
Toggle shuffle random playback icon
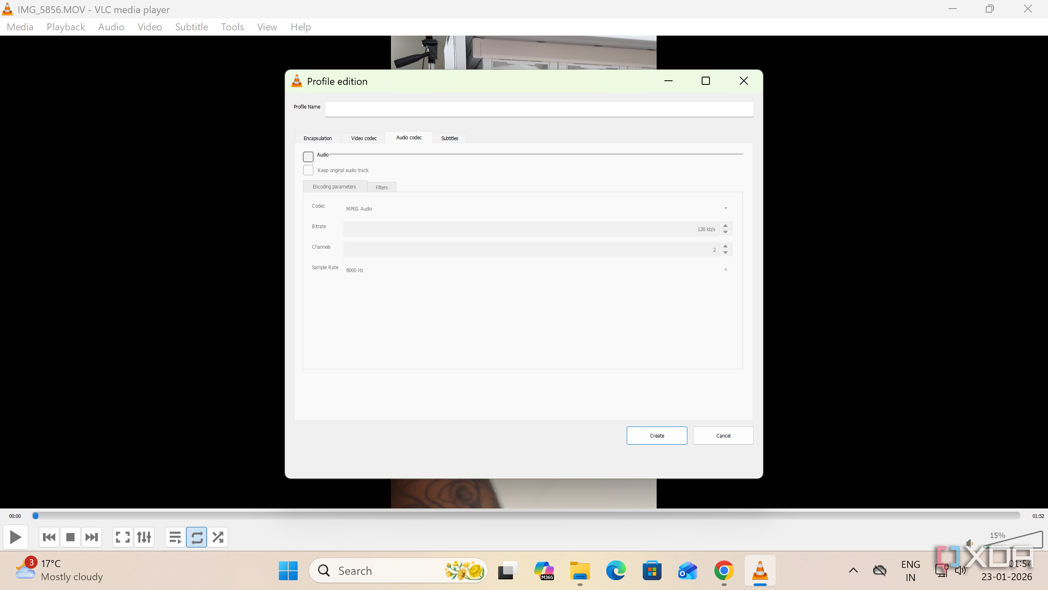(218, 537)
